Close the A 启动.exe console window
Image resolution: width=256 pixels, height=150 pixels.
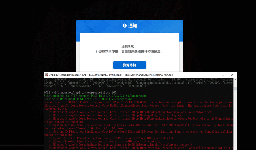coord(232,75)
